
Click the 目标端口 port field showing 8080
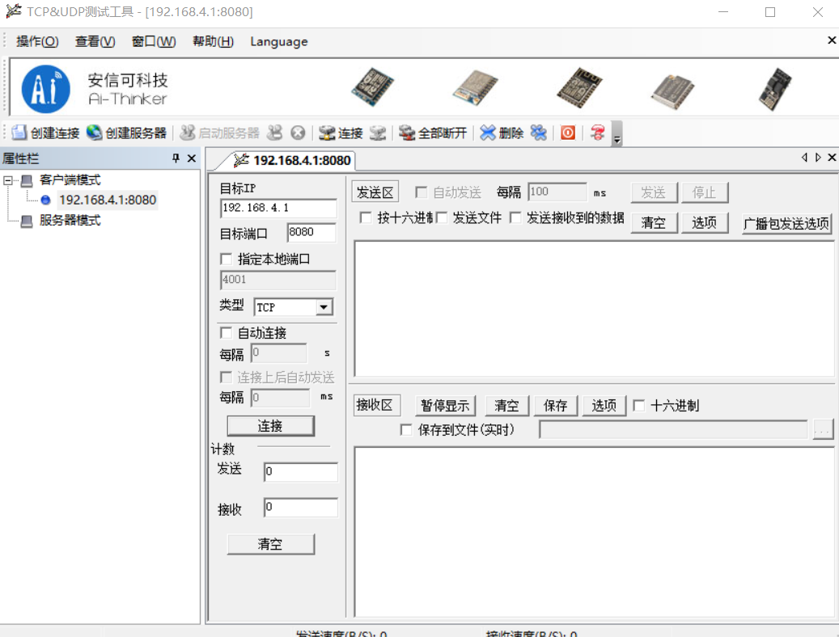pos(311,233)
